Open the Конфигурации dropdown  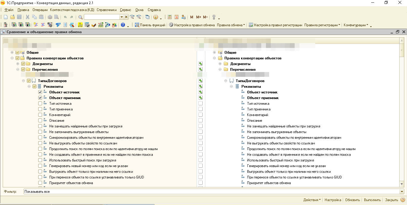356,25
